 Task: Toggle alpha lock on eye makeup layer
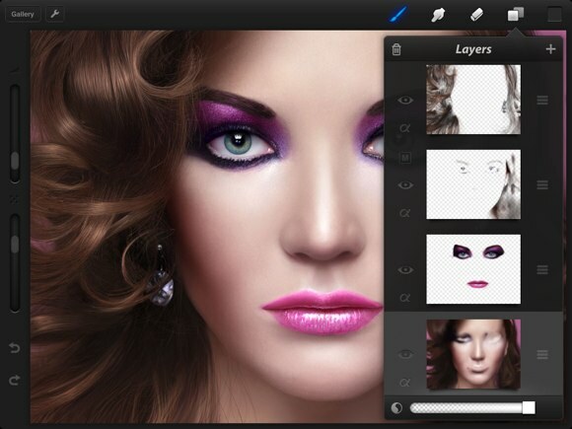pyautogui.click(x=405, y=298)
